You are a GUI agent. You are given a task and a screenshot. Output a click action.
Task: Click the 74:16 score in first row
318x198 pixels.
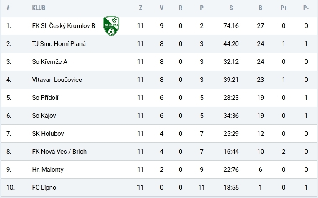231,26
